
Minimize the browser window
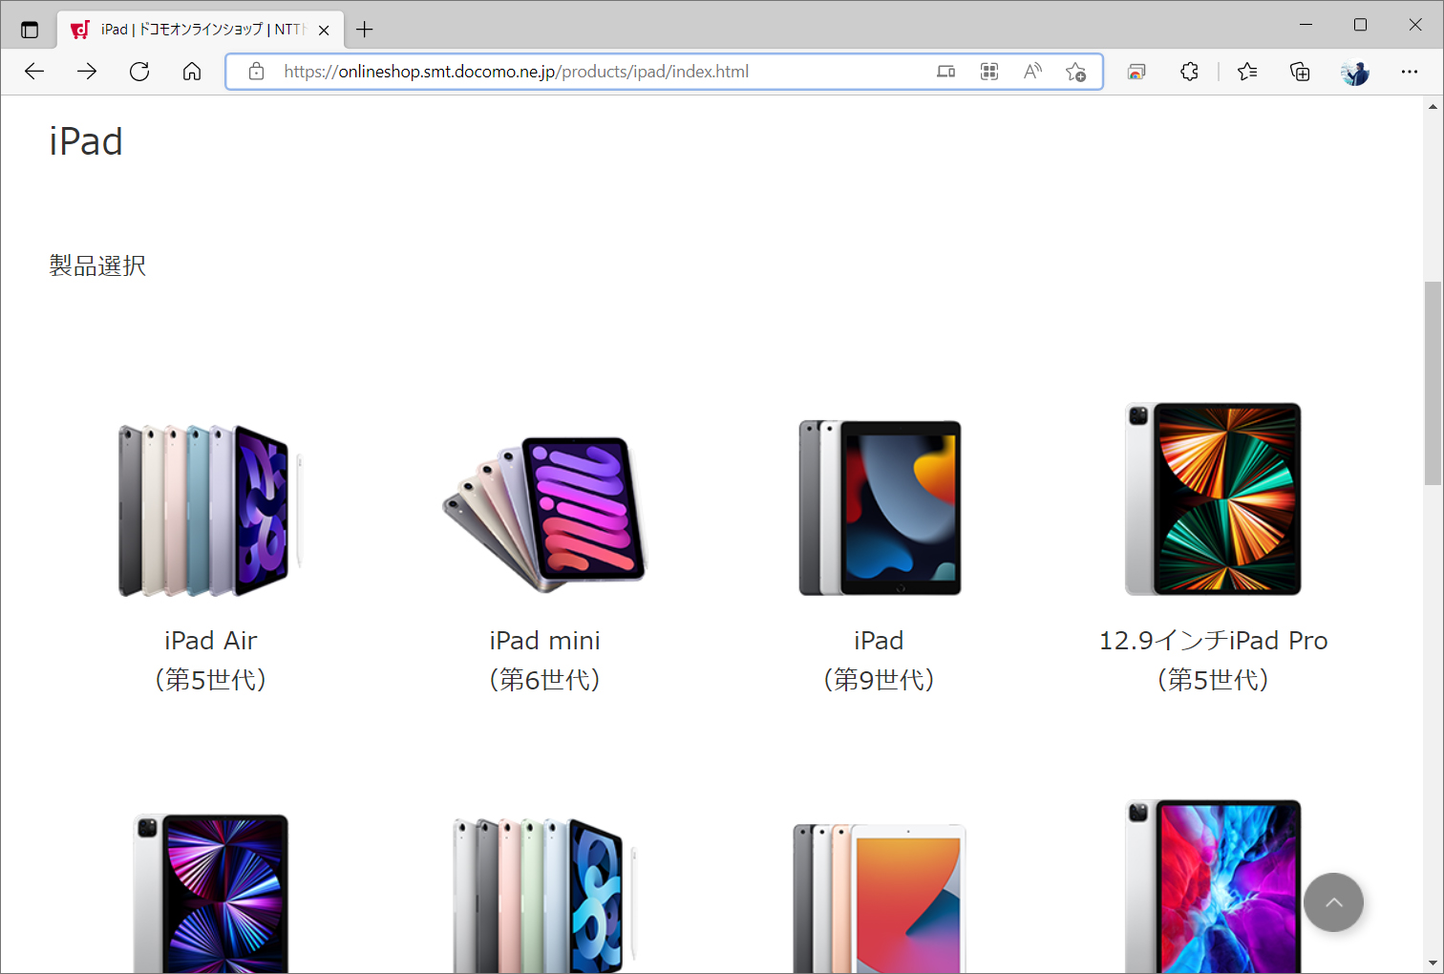1306,25
